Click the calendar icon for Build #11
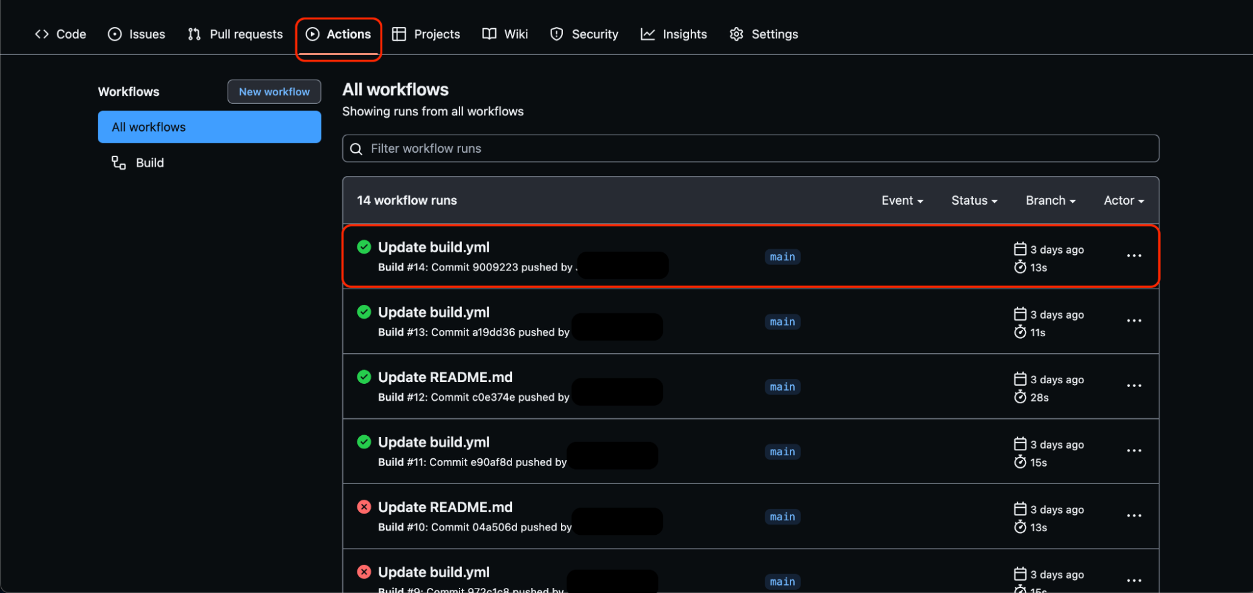 [x=1020, y=444]
